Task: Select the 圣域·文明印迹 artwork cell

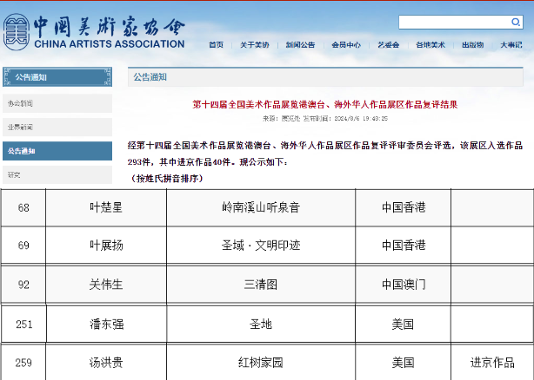Action: 261,246
